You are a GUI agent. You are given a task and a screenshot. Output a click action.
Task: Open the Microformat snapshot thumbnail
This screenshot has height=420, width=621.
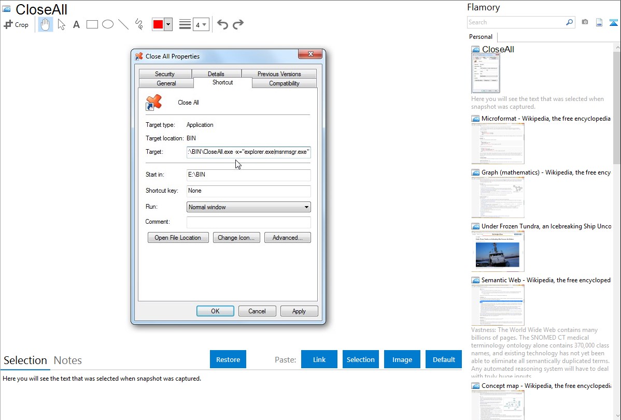point(498,143)
